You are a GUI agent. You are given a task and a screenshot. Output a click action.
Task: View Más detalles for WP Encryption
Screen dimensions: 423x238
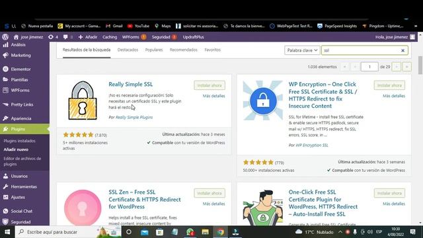click(x=394, y=96)
